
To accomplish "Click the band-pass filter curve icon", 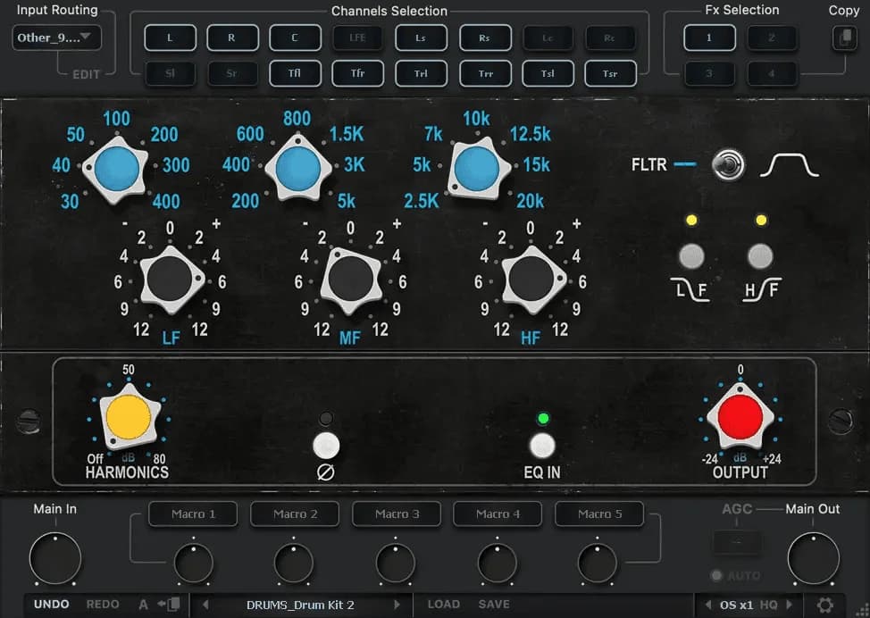I will click(x=789, y=165).
